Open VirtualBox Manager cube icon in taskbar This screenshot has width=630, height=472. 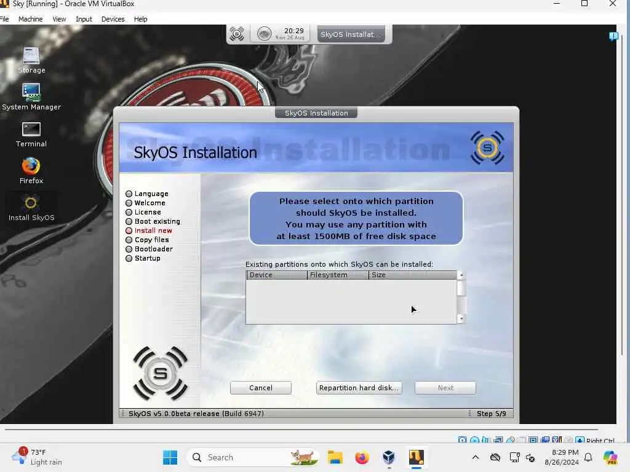pyautogui.click(x=389, y=457)
